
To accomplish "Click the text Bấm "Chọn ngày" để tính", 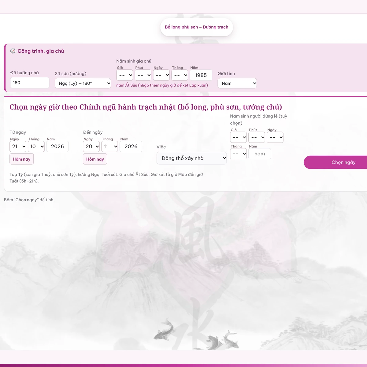I will [x=29, y=200].
